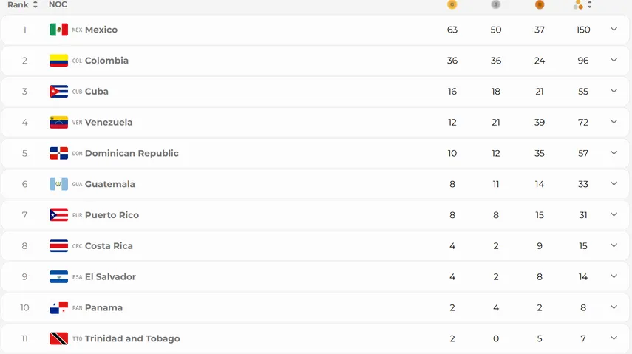Expand the Guatemala row chevron

[614, 183]
